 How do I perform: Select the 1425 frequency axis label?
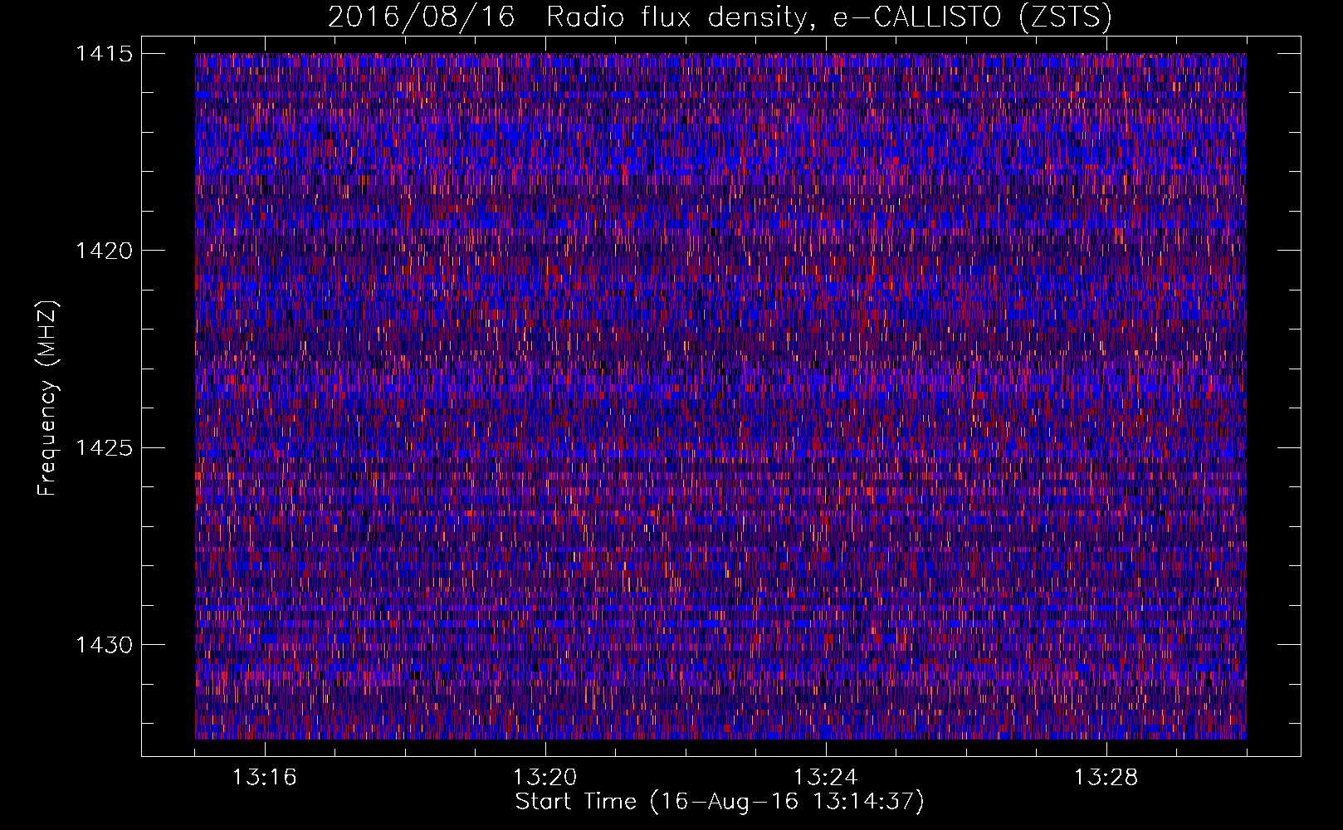click(x=104, y=448)
